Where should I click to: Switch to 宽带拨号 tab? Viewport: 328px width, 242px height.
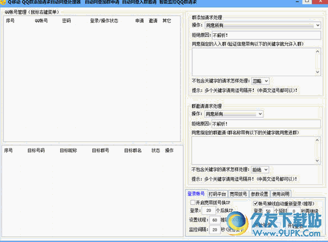click(238, 194)
